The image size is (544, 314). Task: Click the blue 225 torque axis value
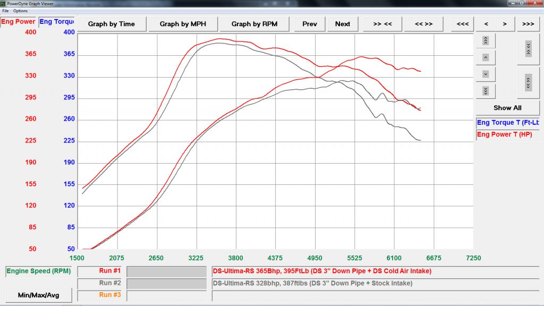click(69, 140)
